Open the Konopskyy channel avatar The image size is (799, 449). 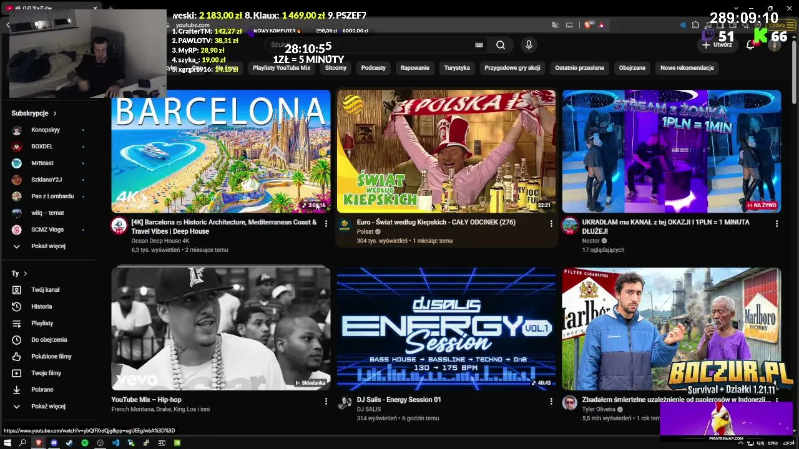click(x=17, y=130)
